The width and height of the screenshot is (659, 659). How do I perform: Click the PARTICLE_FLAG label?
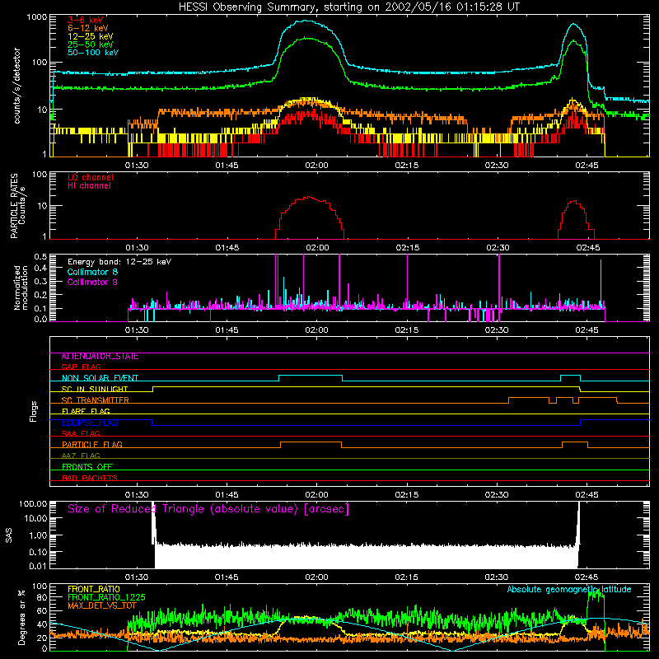coord(92,445)
